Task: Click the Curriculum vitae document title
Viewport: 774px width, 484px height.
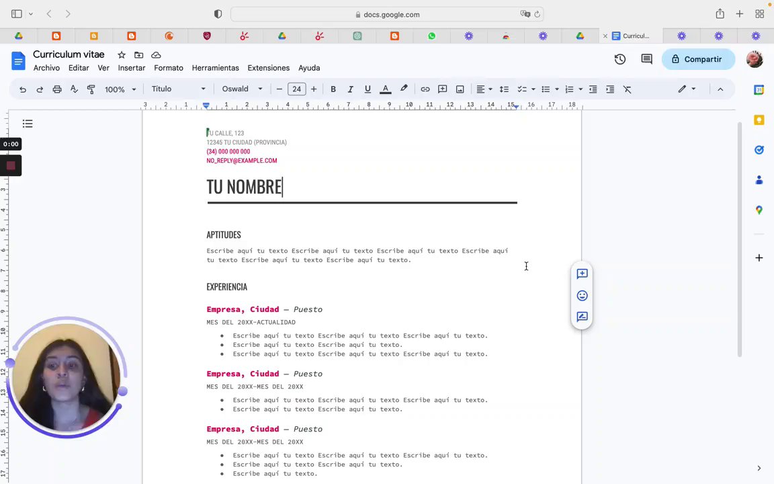Action: (x=69, y=54)
